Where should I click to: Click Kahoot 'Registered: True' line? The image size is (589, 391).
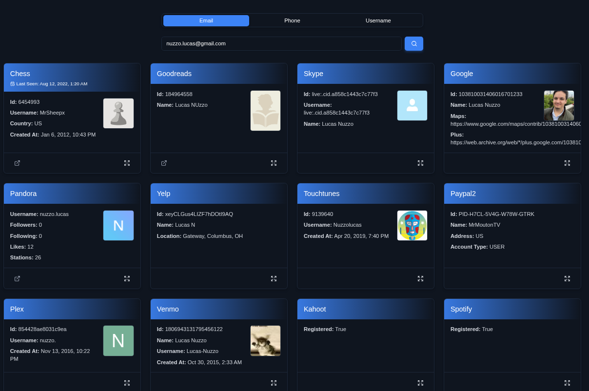click(325, 329)
